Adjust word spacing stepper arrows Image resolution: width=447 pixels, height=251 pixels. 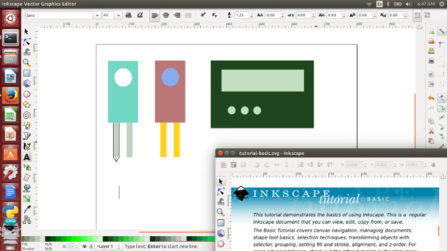point(314,15)
